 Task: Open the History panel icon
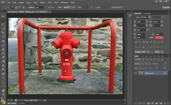(x=130, y=16)
